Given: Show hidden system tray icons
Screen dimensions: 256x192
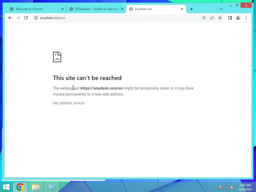Looking at the screenshot, I should [x=214, y=187].
